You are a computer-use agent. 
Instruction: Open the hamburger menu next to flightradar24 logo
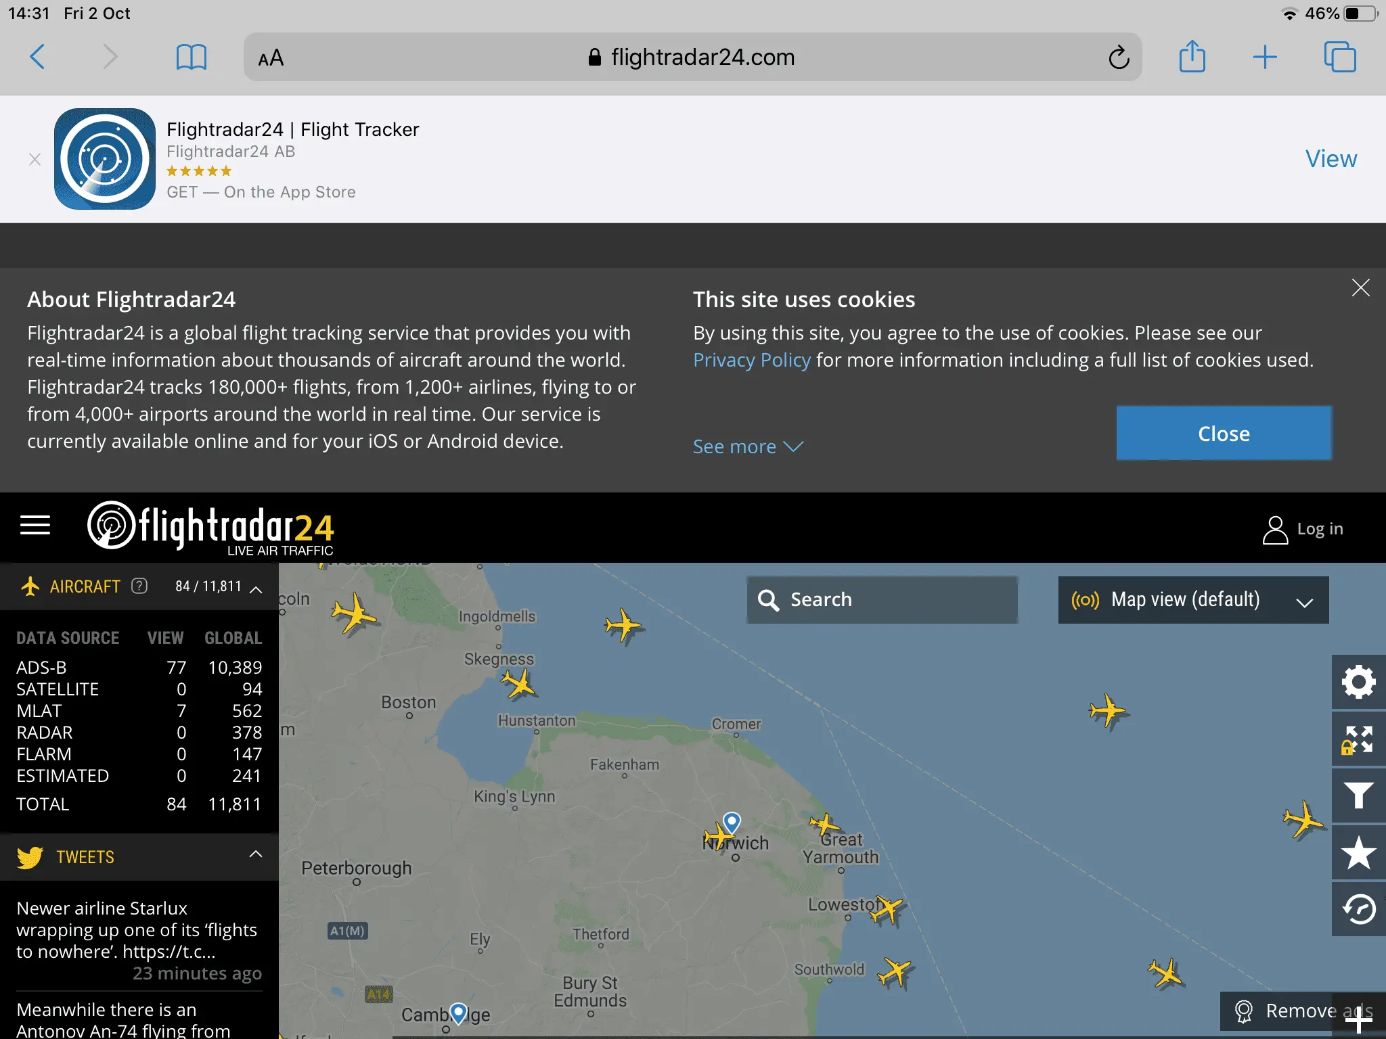(x=35, y=526)
